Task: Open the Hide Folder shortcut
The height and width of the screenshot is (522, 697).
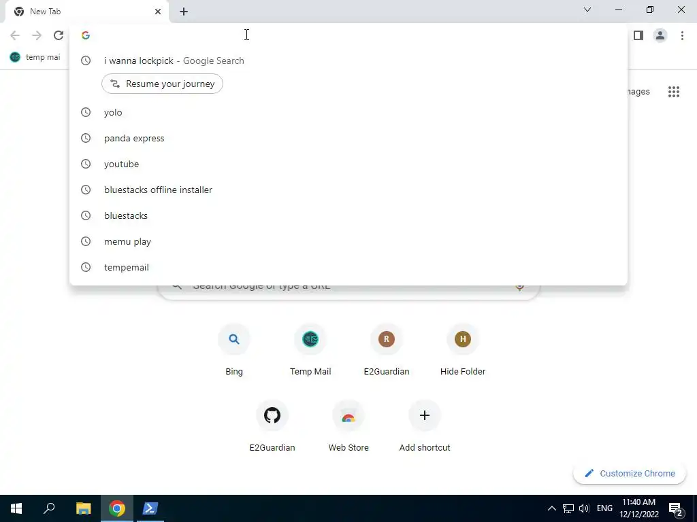Action: pos(463,351)
